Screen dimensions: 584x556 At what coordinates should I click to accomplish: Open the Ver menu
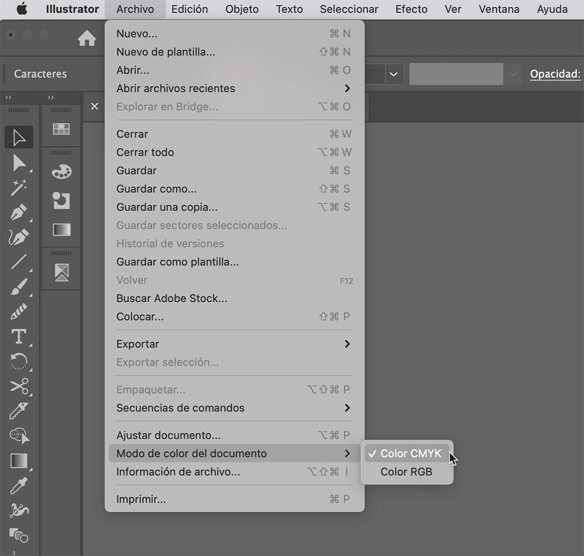click(x=453, y=9)
